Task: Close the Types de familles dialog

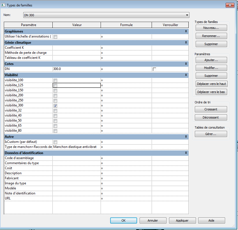Action: pos(230,5)
